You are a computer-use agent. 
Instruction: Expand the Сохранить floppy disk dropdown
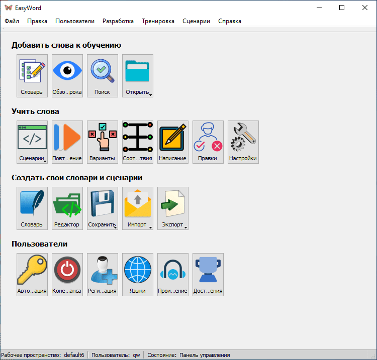click(x=115, y=227)
